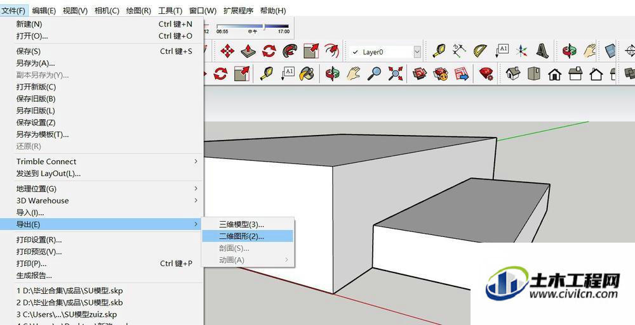Expand the 3D Warehouse menu entry
635x325 pixels.
[x=102, y=200]
